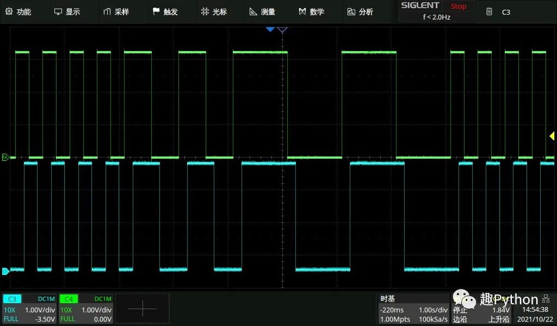Click the gear icon beside 功能

(9, 11)
